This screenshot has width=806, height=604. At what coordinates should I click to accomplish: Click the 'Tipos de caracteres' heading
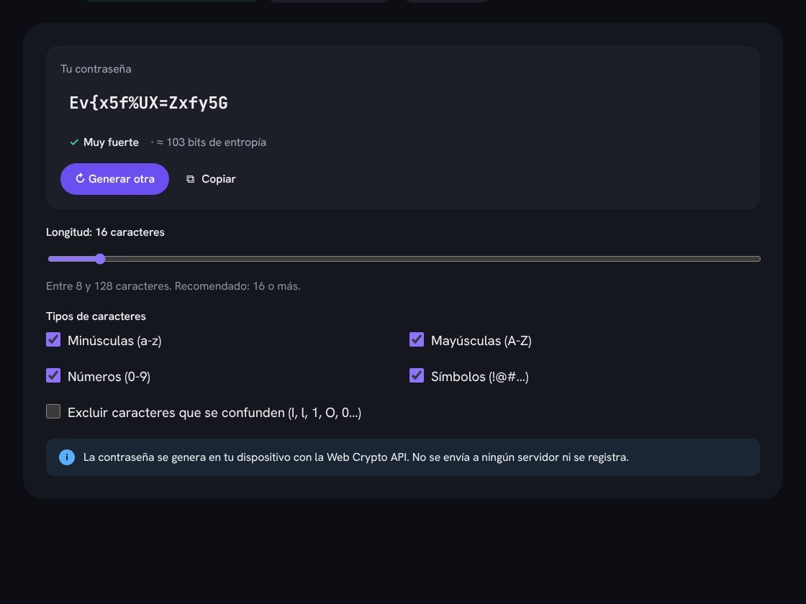click(96, 316)
